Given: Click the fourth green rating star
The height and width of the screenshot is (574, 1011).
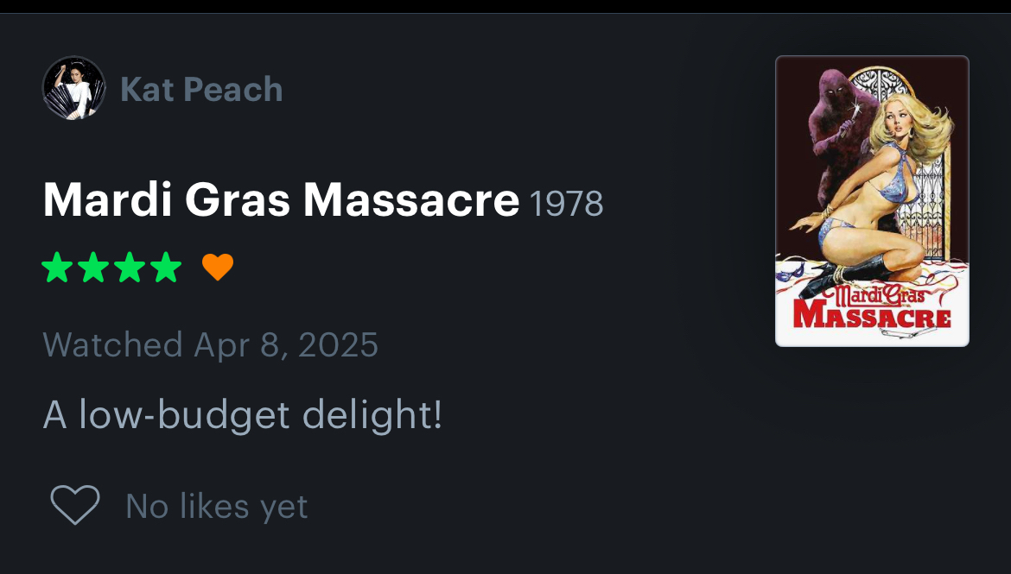Looking at the screenshot, I should pos(167,267).
